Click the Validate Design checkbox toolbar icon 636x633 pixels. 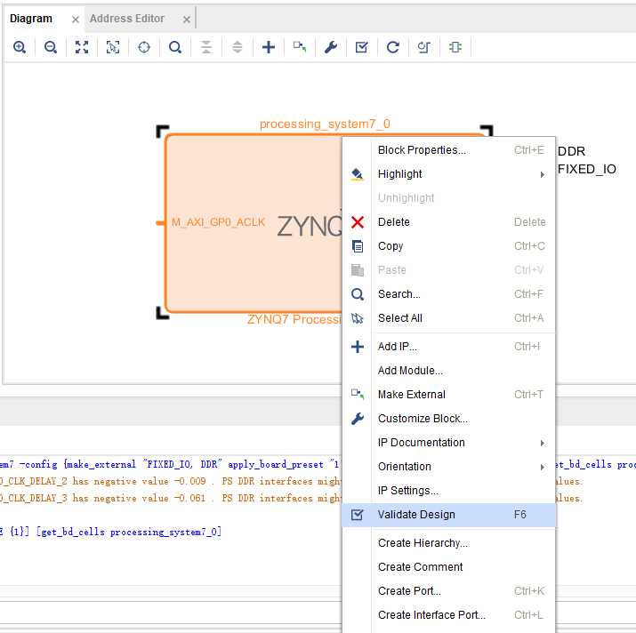[361, 47]
